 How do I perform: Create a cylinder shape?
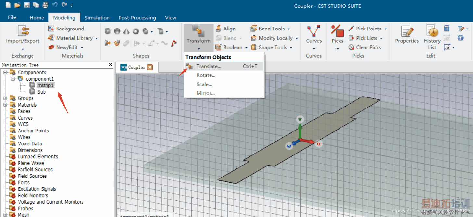[x=146, y=31]
